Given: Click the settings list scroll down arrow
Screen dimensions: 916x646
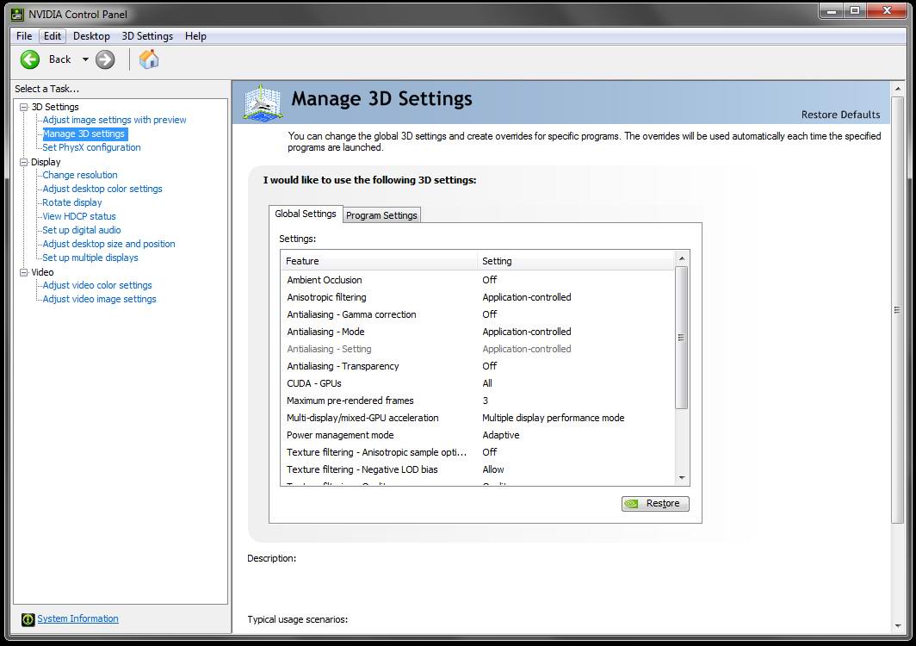Looking at the screenshot, I should tap(682, 478).
